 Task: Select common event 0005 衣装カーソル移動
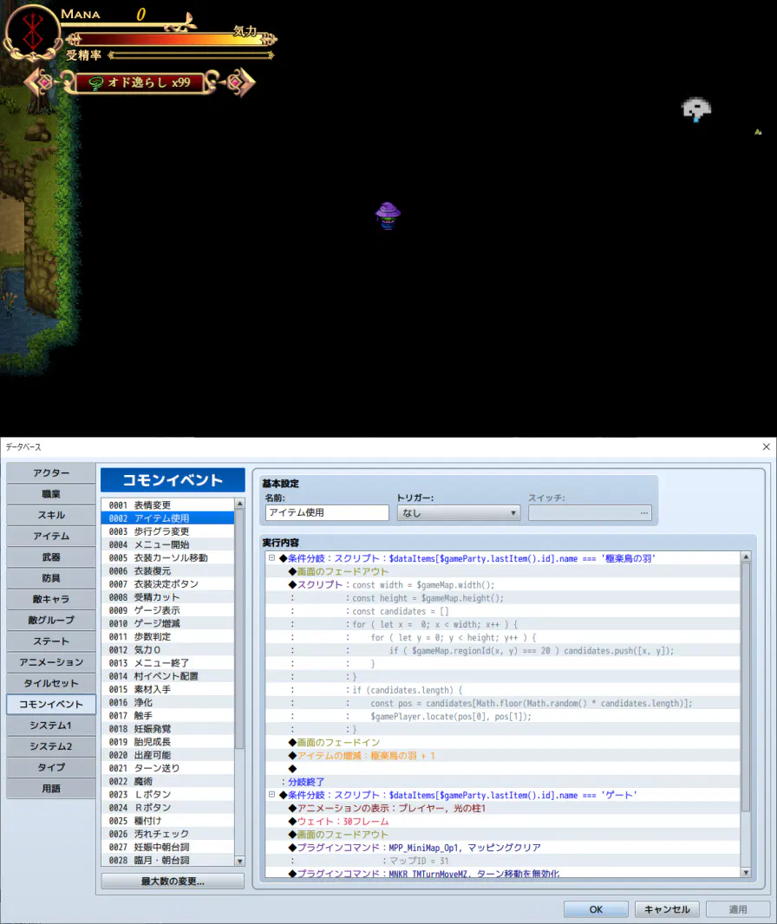(x=167, y=557)
